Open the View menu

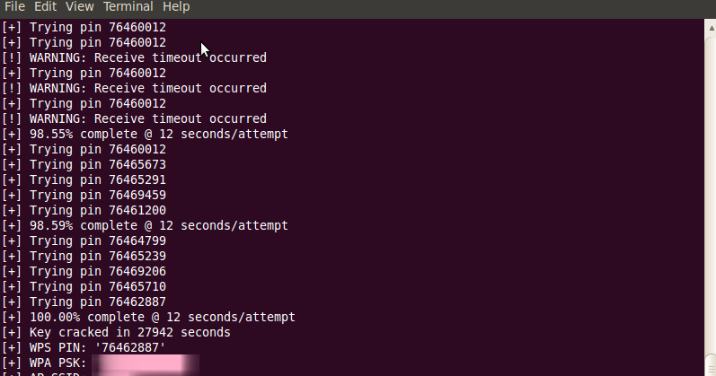tap(79, 7)
